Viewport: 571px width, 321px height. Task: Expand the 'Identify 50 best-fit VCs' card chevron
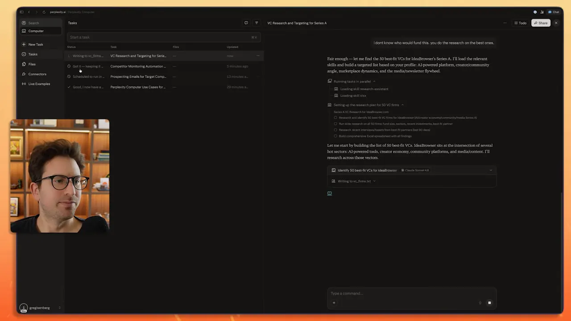tap(491, 170)
